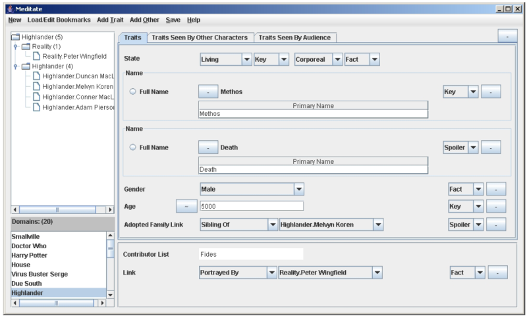527x316 pixels.
Task: Open Fact dropdown in Link row
Action: coord(468,273)
